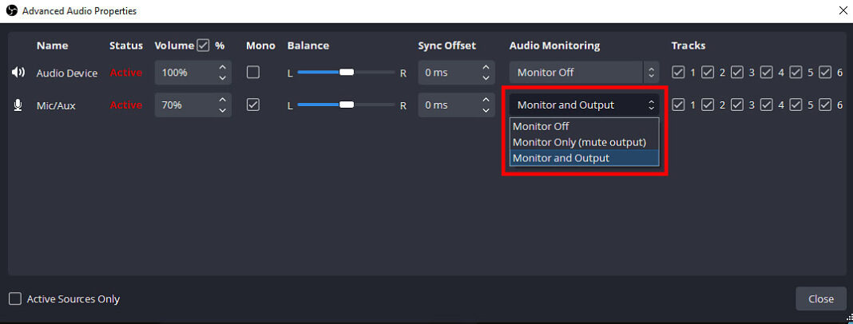Uncheck track 6 for Audio Device
The image size is (853, 324).
[825, 73]
